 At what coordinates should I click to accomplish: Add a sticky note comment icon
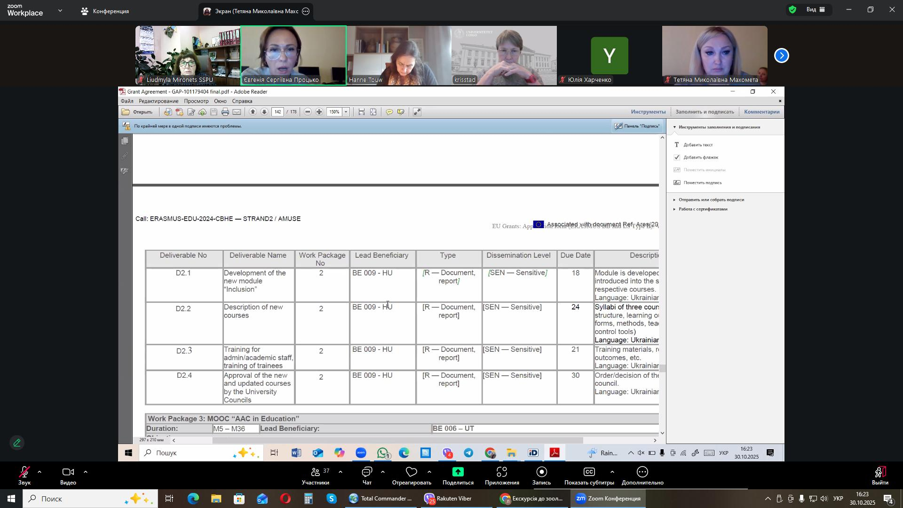click(389, 112)
